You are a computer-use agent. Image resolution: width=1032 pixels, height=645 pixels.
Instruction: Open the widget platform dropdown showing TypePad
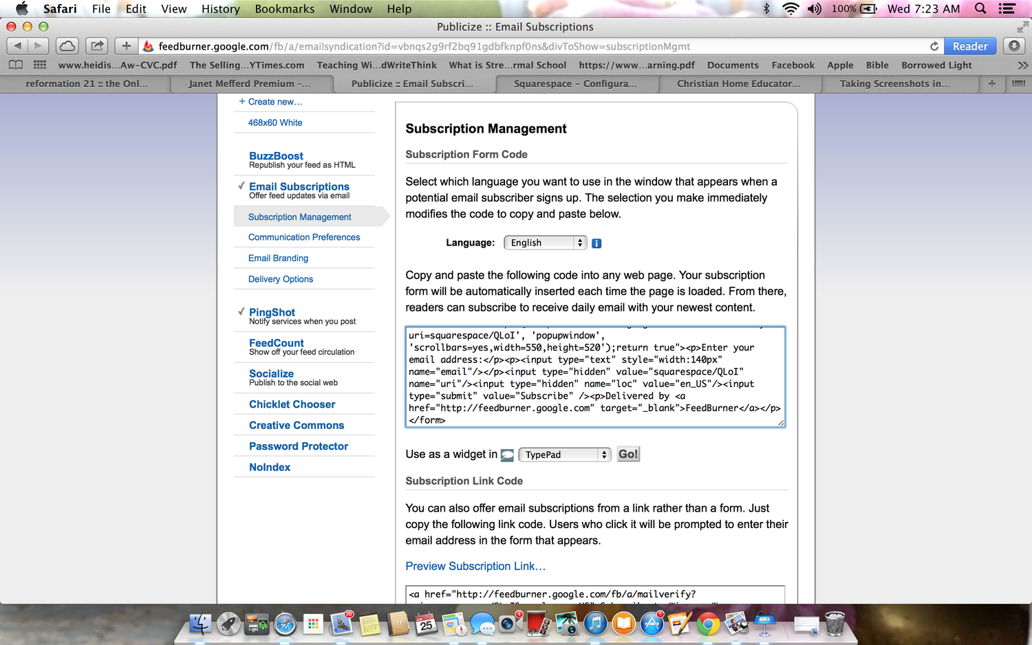(x=564, y=455)
